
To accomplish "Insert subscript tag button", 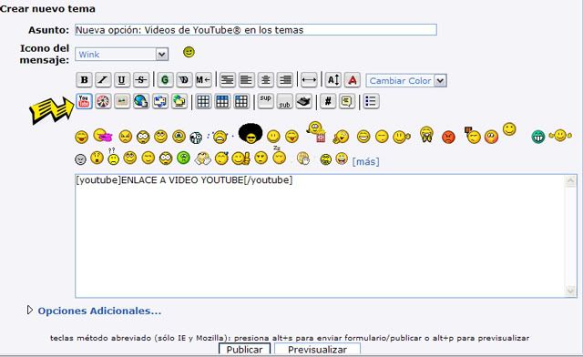I will pyautogui.click(x=284, y=101).
